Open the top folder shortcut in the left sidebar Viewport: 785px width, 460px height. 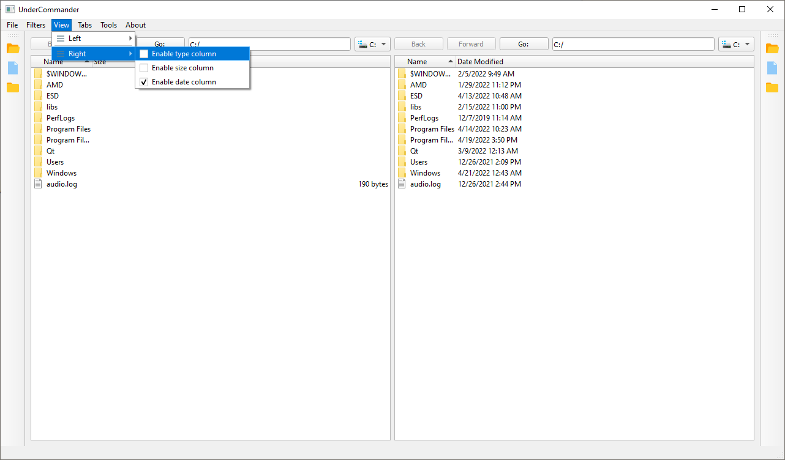pos(13,48)
